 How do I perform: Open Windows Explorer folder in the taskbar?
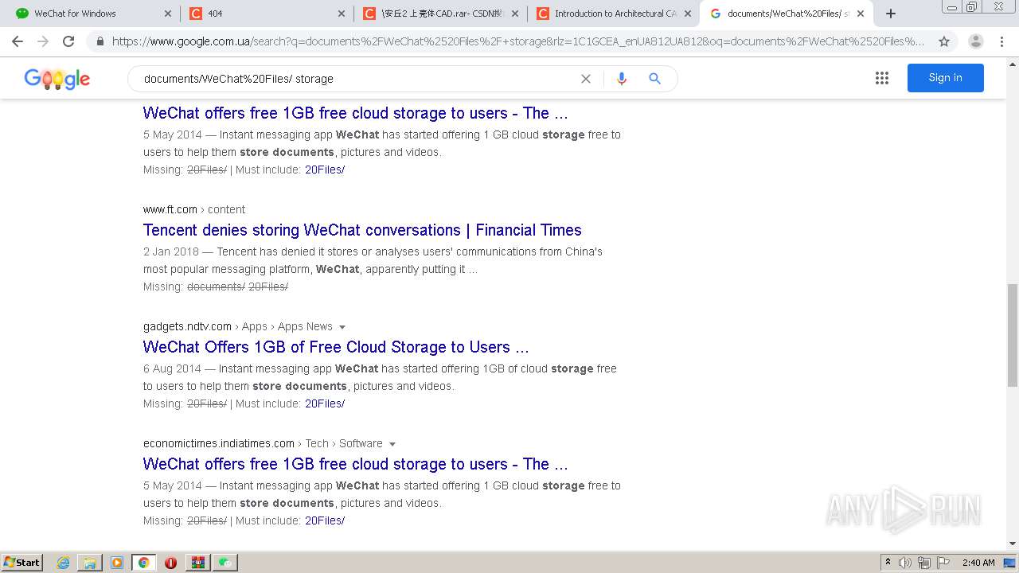coord(90,563)
